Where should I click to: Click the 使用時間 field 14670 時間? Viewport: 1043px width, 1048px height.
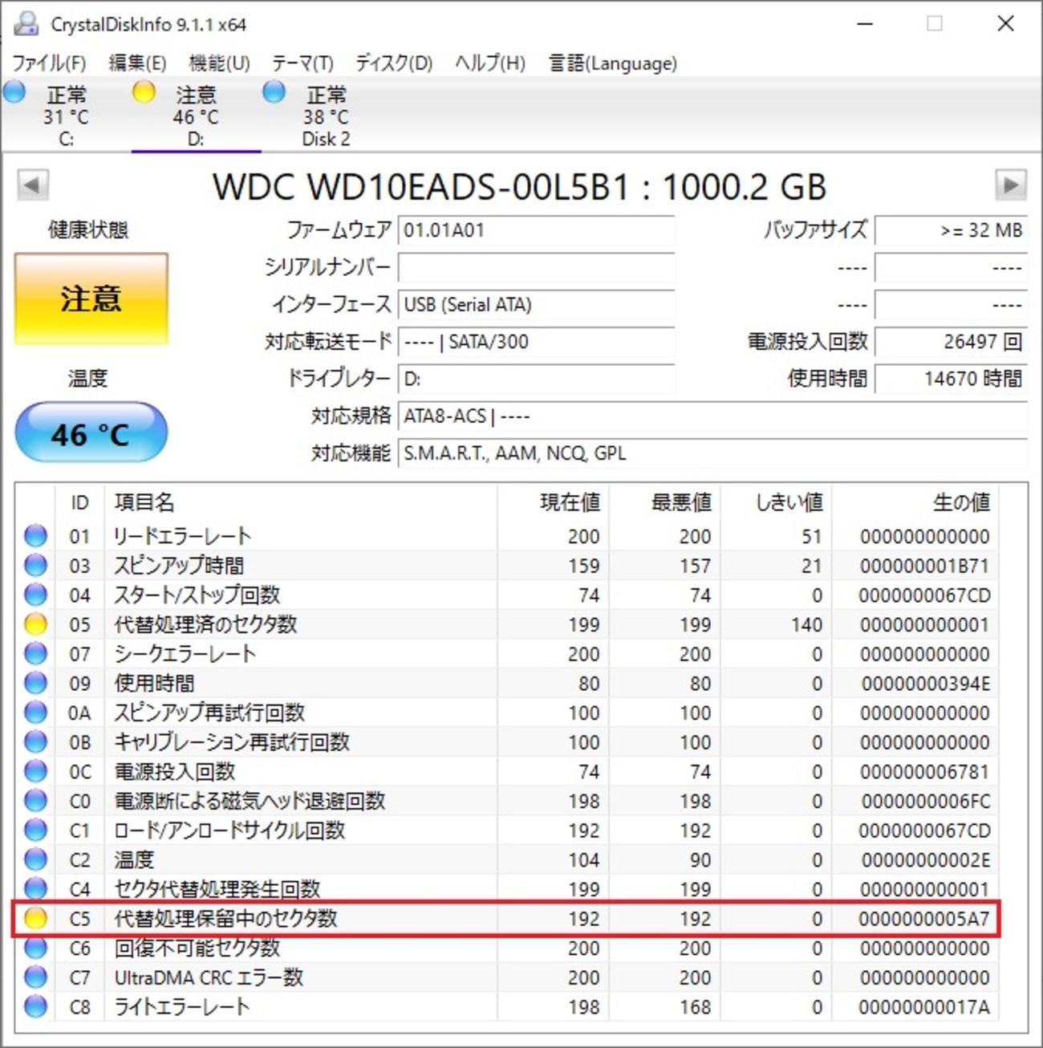click(x=951, y=379)
